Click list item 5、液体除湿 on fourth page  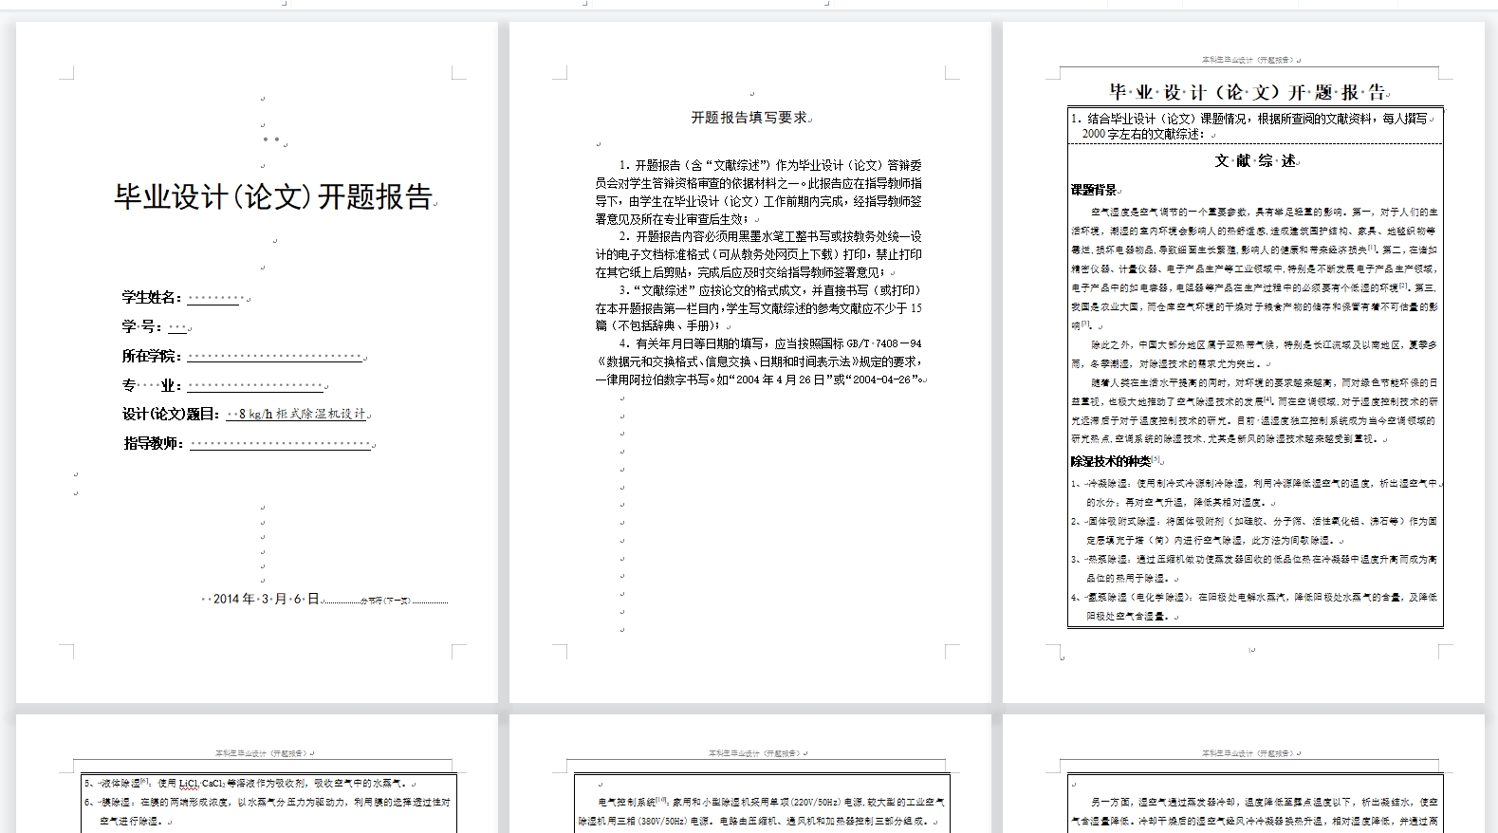click(248, 784)
